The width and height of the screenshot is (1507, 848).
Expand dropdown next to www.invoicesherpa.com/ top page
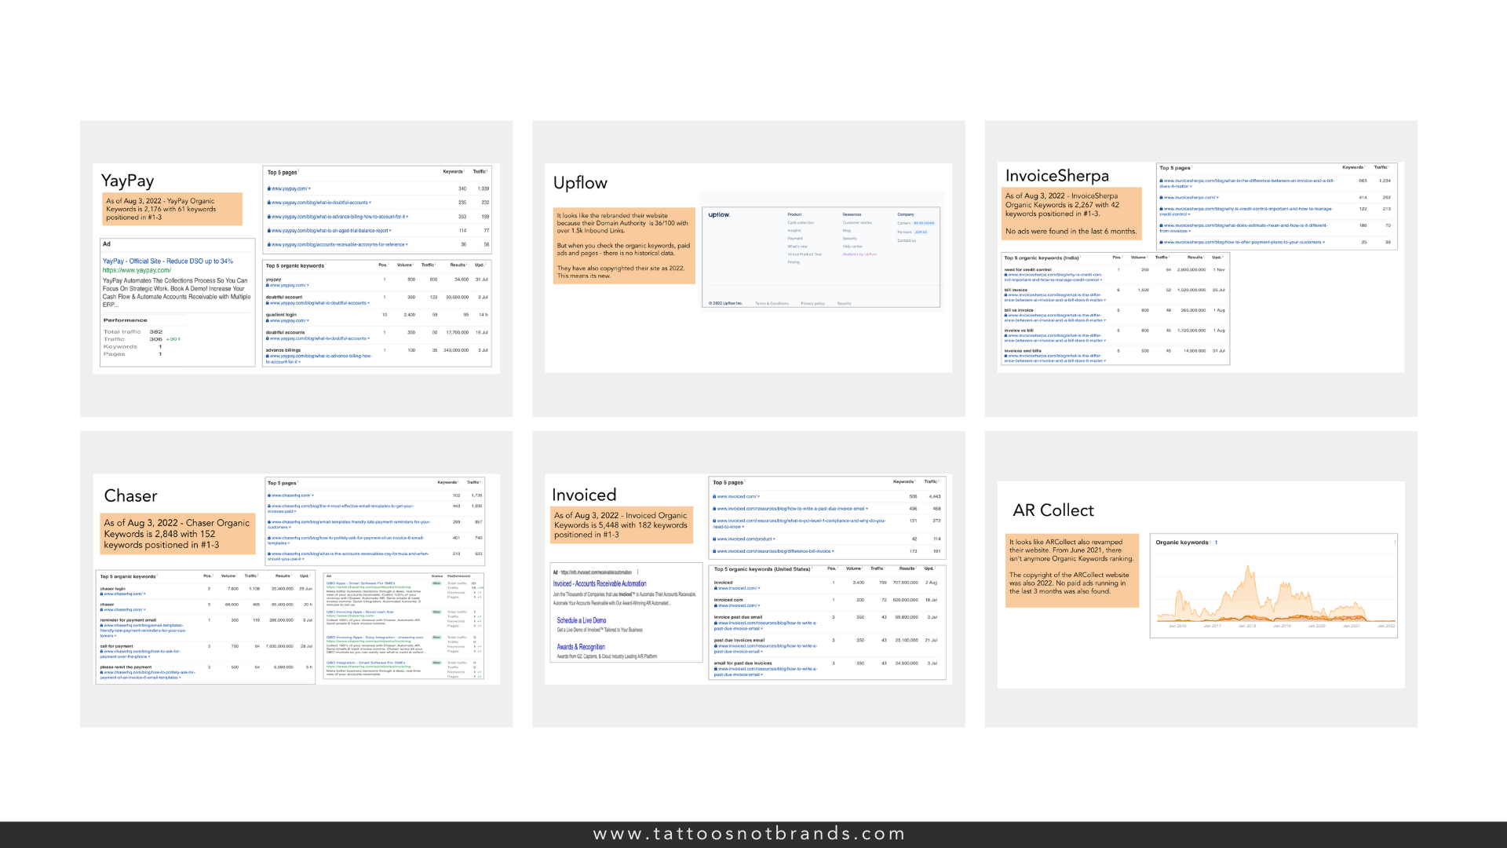1217,198
